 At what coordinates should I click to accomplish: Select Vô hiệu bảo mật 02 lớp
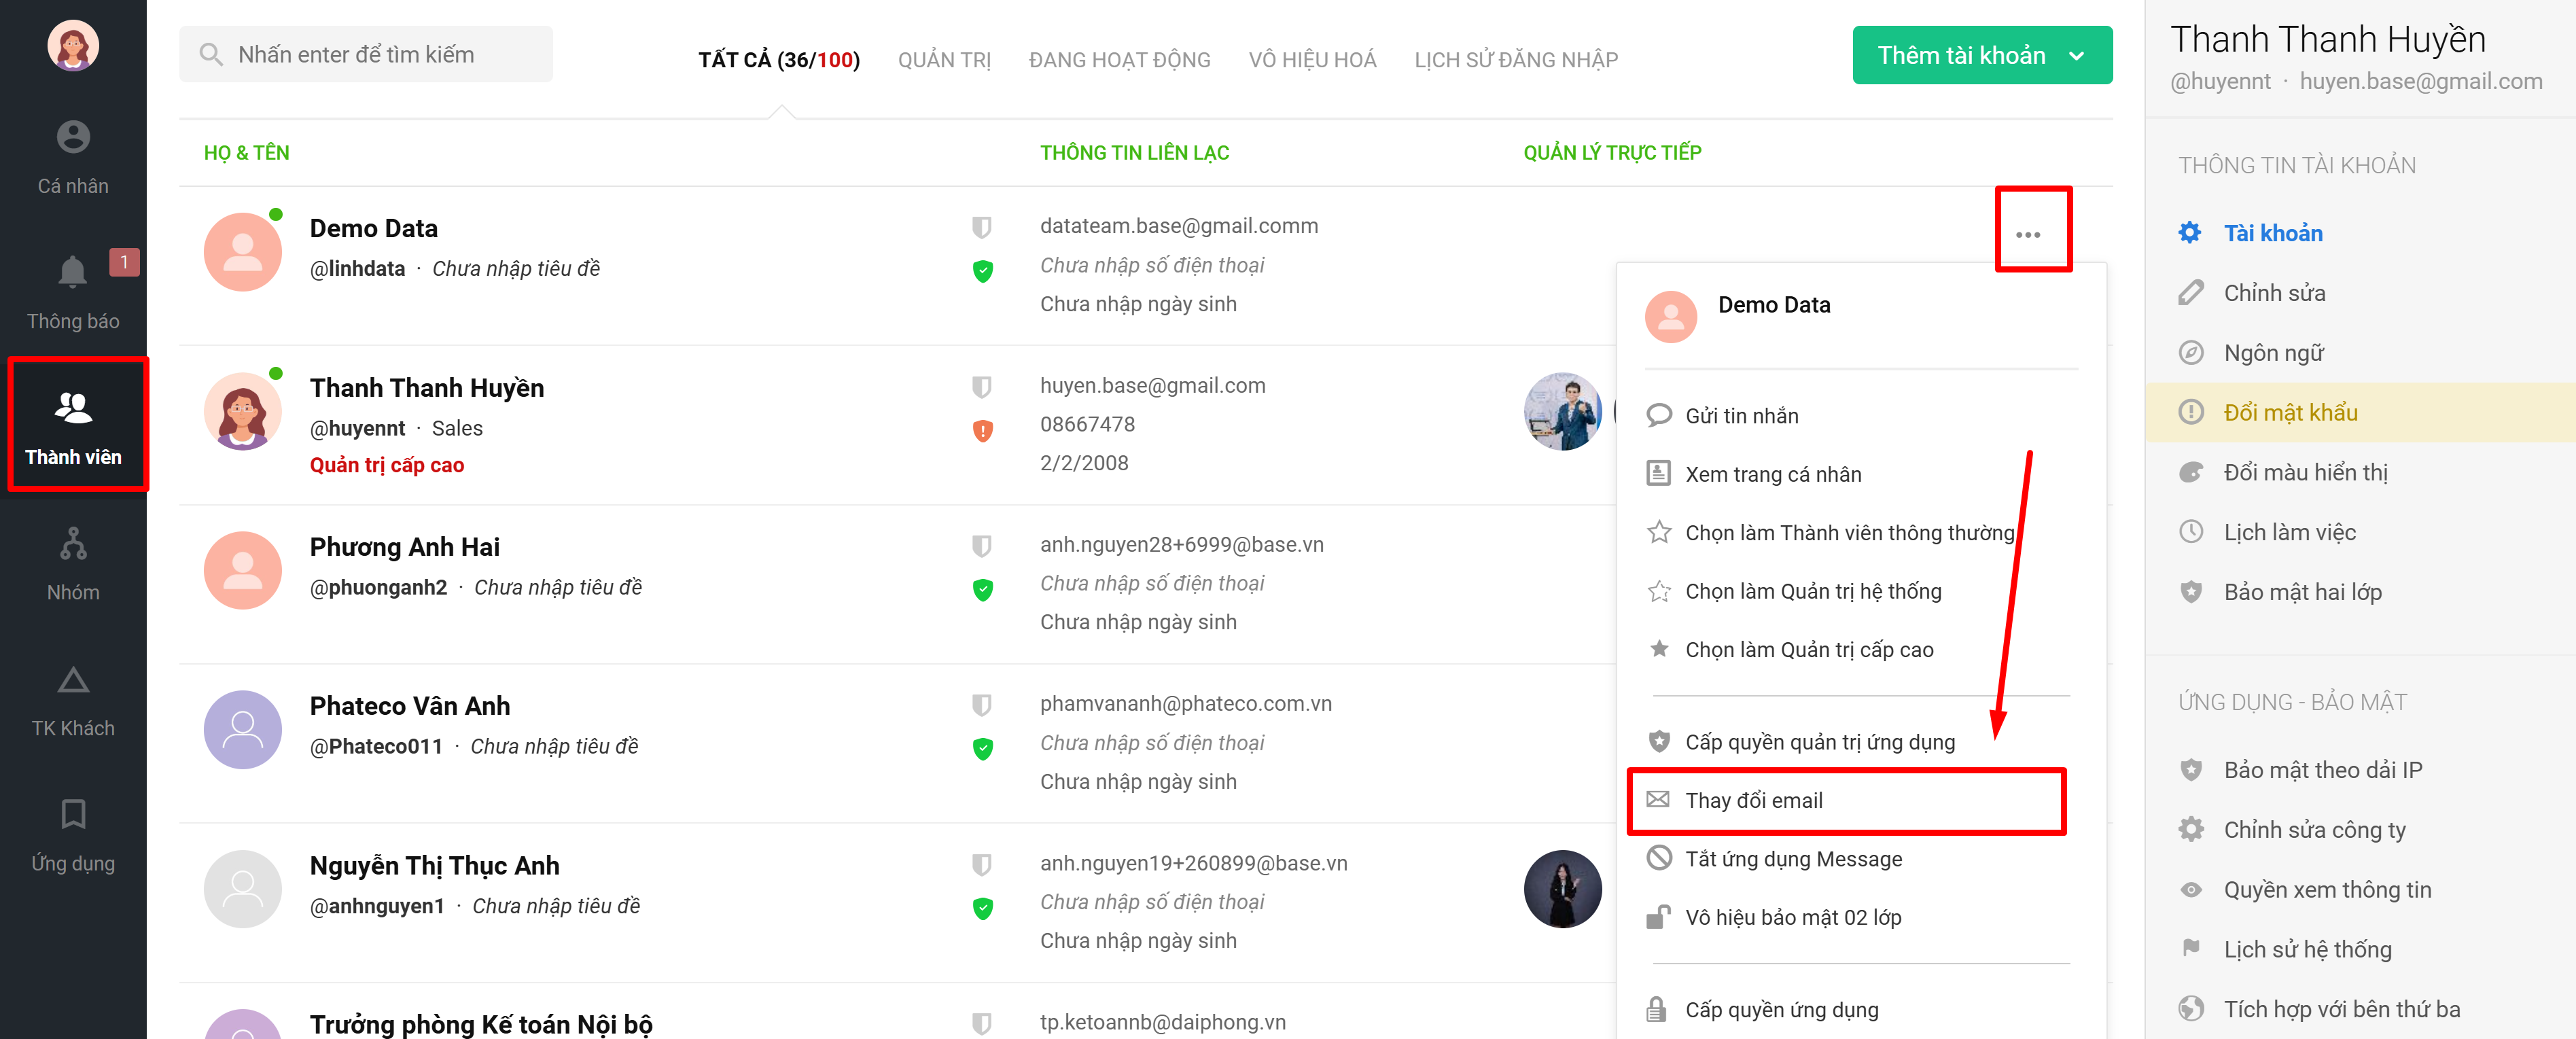coord(1793,917)
